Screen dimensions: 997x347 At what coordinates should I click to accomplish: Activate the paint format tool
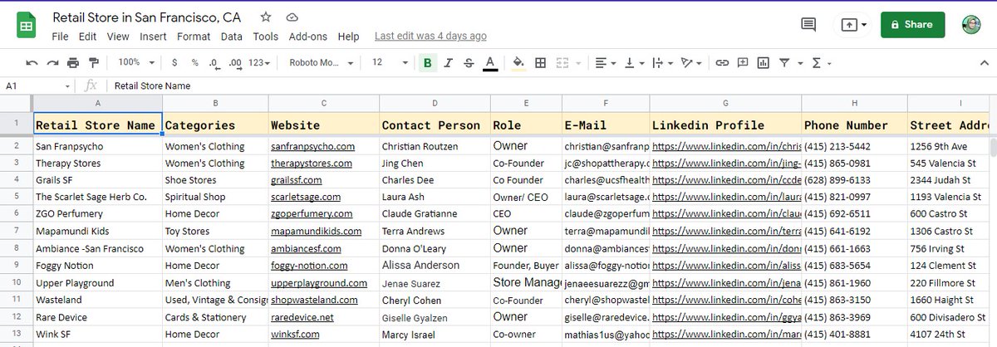pyautogui.click(x=93, y=62)
